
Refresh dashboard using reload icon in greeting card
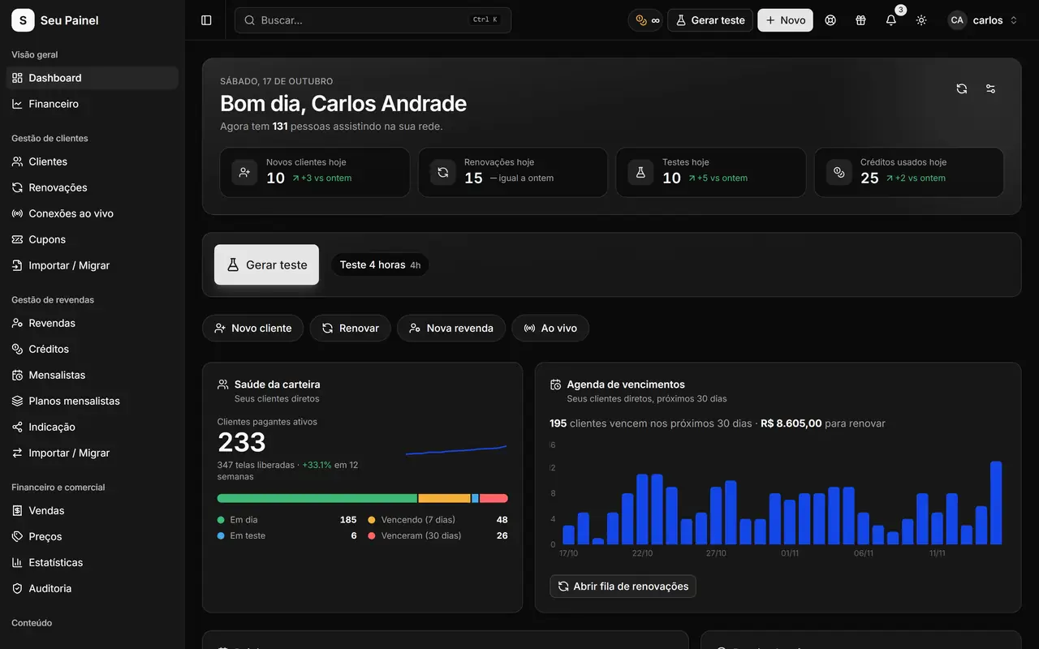962,88
